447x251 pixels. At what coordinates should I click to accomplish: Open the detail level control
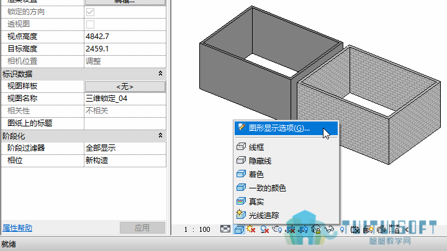point(225,229)
